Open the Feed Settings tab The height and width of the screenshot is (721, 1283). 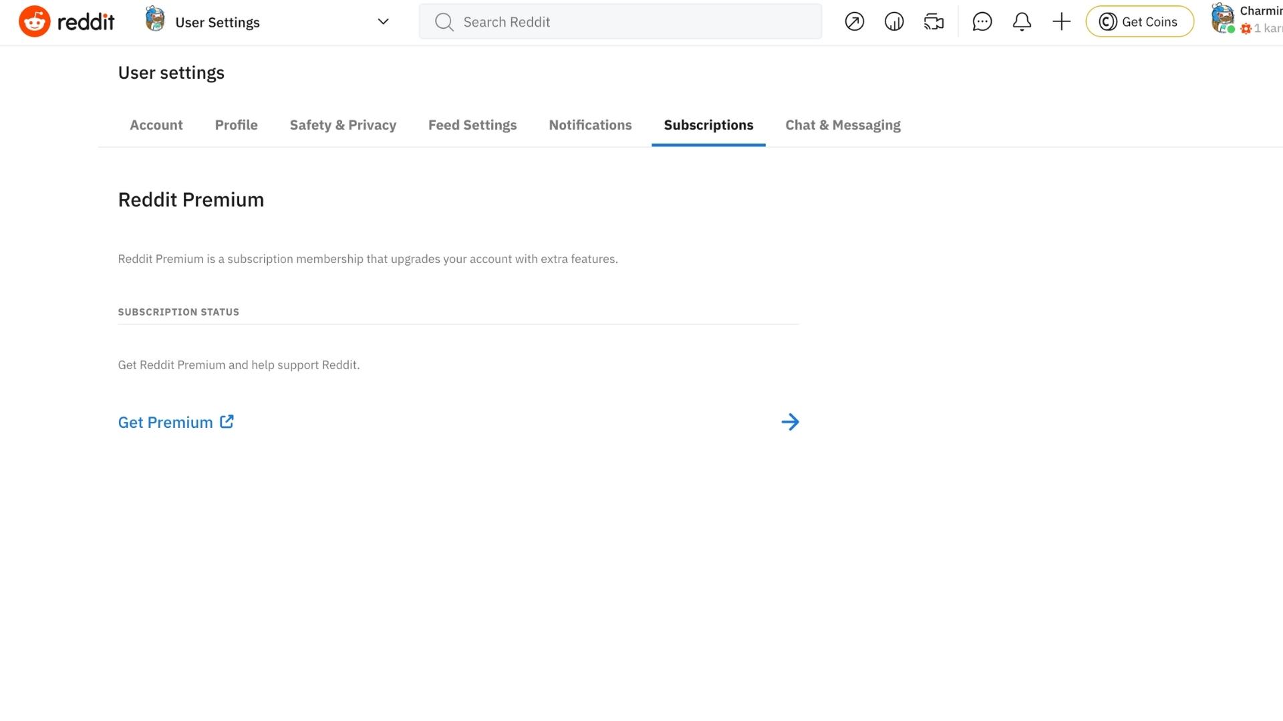pyautogui.click(x=472, y=125)
